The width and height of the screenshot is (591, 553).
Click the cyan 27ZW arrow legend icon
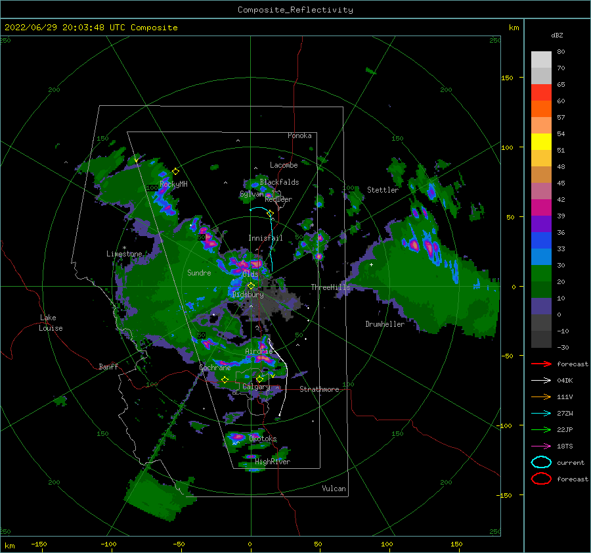pyautogui.click(x=541, y=414)
